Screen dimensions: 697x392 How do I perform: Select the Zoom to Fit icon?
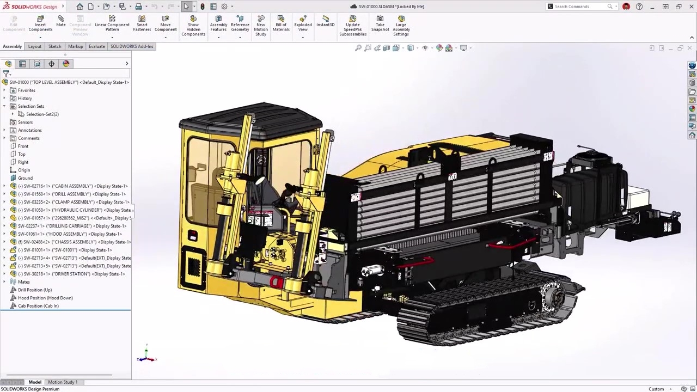pos(358,48)
